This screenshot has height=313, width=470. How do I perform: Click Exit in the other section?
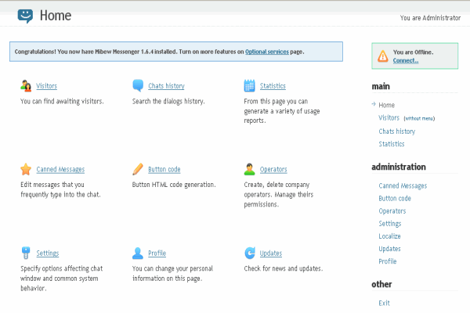[385, 303]
